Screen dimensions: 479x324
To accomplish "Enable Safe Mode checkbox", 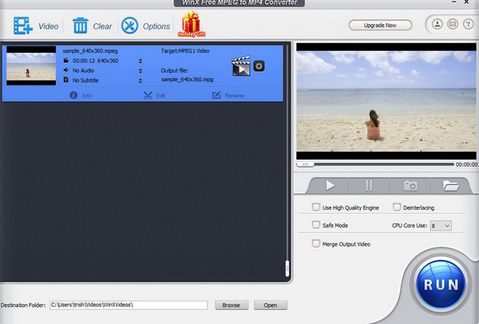I will click(x=316, y=225).
